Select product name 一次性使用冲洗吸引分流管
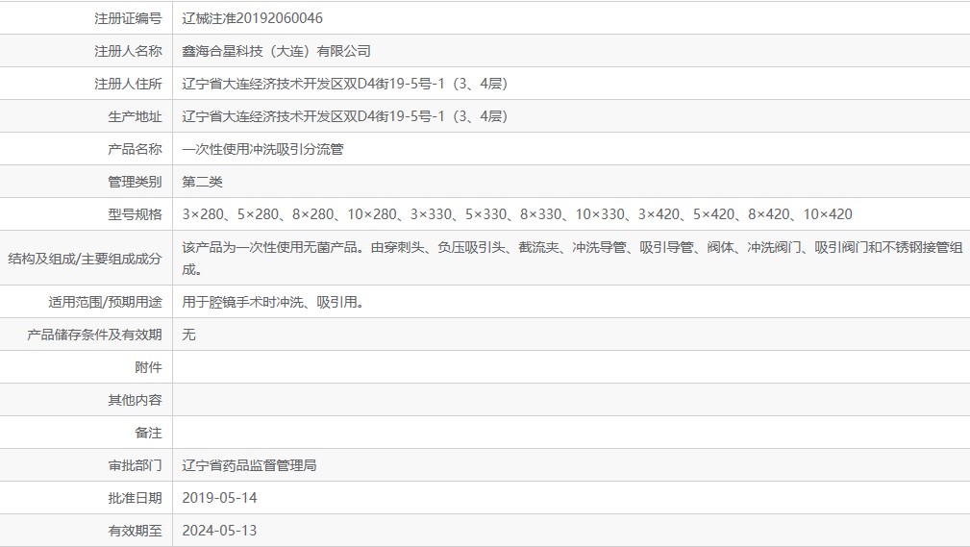 [x=262, y=149]
